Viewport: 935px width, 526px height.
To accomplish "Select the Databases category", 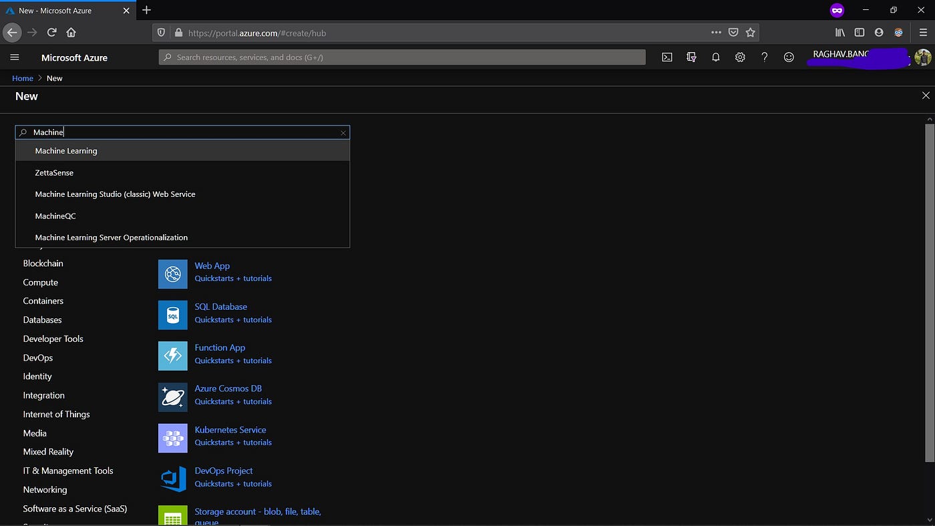I will (42, 320).
